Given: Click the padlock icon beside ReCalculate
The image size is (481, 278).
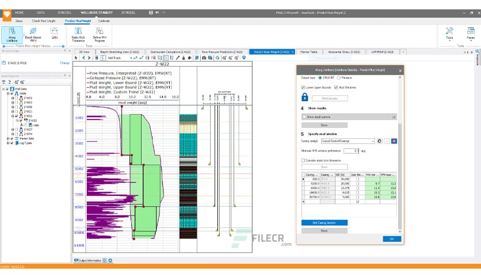Looking at the screenshot, I should pyautogui.click(x=306, y=98).
